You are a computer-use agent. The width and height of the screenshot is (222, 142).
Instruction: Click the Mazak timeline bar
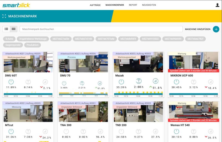click(x=139, y=94)
